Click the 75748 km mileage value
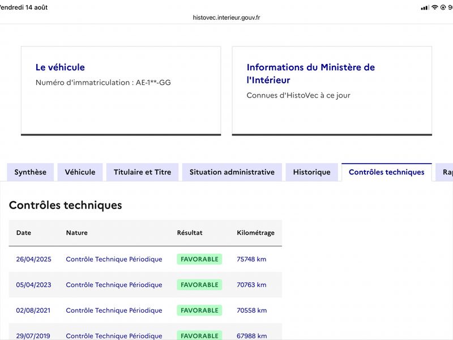 point(251,260)
